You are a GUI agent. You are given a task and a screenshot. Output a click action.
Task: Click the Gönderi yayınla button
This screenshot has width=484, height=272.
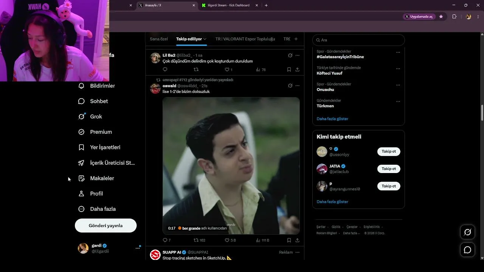tap(105, 226)
